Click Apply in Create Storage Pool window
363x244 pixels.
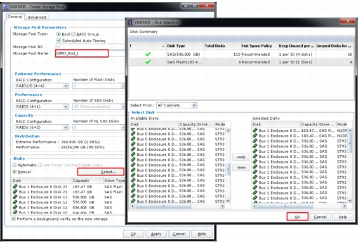coord(156,234)
